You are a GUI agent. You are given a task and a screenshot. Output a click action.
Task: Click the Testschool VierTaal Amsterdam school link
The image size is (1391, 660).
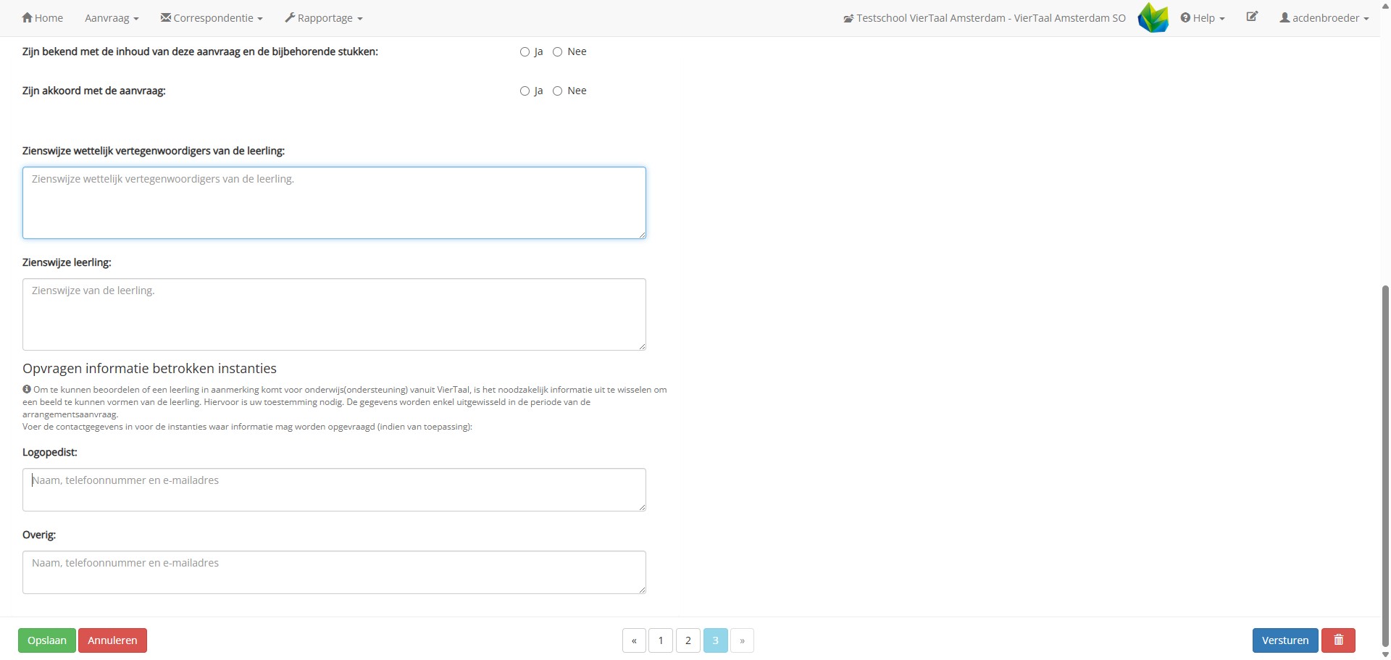985,18
